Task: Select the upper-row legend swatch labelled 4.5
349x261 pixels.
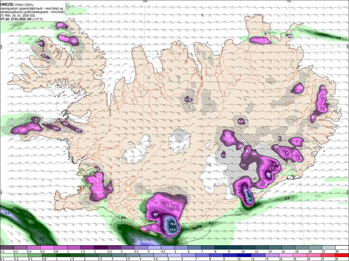Action: pos(168,247)
